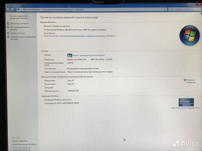This screenshot has height=151, width=202.
Task: Click 'Изменить параметры' link
Action: [191, 81]
